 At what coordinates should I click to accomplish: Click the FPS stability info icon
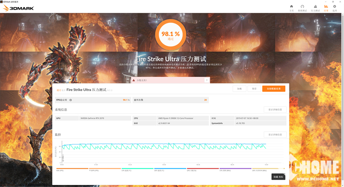point(71,100)
